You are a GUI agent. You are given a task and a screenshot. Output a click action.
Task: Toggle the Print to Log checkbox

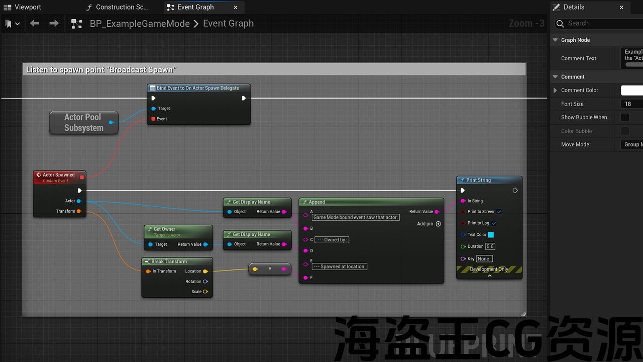(494, 223)
